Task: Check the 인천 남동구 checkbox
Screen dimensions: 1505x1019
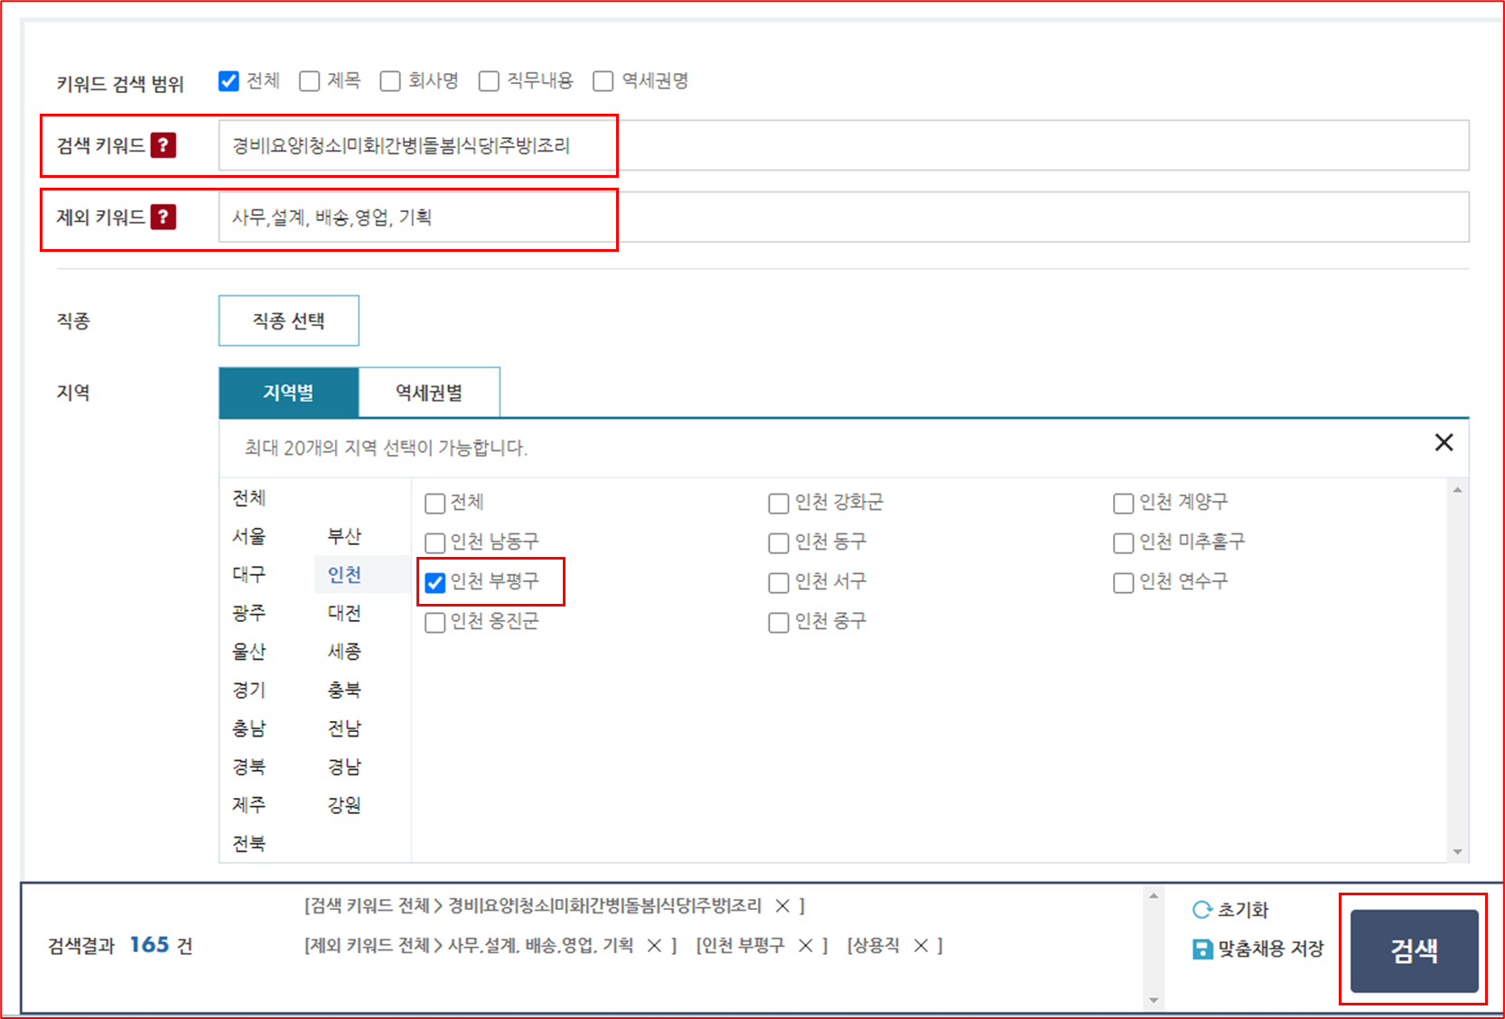Action: (x=435, y=542)
